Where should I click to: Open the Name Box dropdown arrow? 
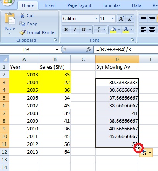tap(57, 50)
